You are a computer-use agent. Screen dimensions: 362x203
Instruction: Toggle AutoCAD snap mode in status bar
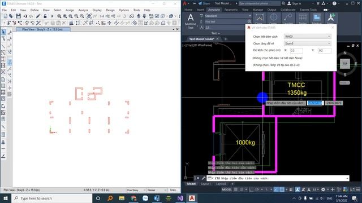[242, 189]
